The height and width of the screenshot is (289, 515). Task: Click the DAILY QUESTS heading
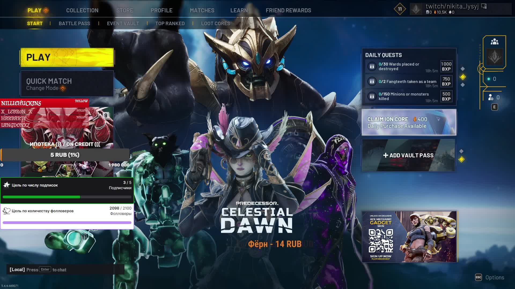point(384,55)
